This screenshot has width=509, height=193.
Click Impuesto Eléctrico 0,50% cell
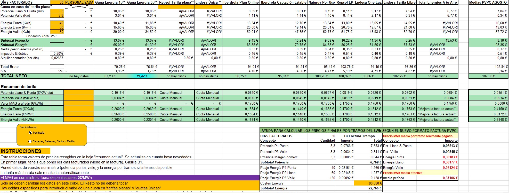[57, 53]
